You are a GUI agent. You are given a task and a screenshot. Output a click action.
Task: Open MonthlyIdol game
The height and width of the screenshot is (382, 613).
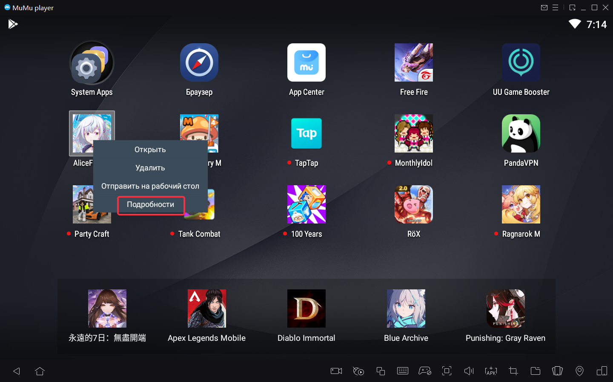click(x=414, y=133)
